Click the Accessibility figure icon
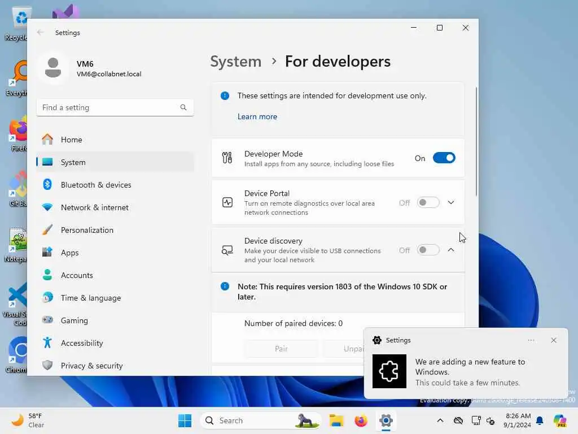Screen dimensions: 578x434 pyautogui.click(x=47, y=342)
